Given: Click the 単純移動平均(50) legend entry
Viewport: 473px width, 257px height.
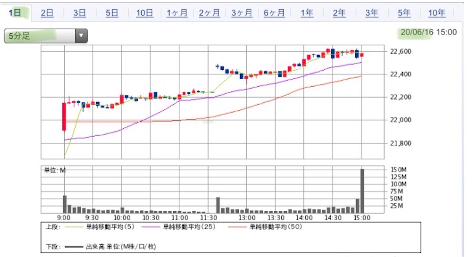Looking at the screenshot, I should pyautogui.click(x=276, y=227).
